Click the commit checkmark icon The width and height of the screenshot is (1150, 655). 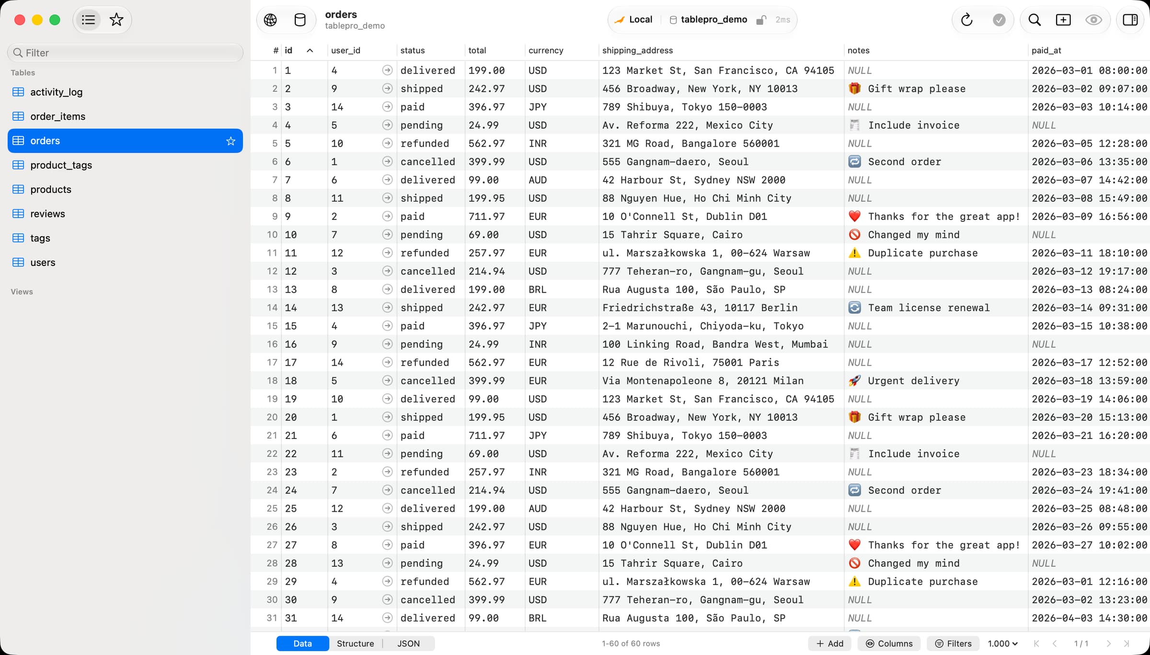point(999,20)
